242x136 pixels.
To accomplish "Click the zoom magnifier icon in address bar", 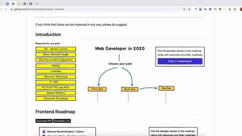I will pyautogui.click(x=184, y=9).
